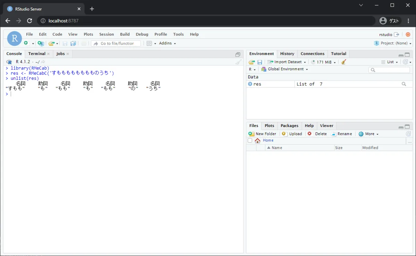The width and height of the screenshot is (416, 256).
Task: Open the List view mode dropdown
Action: click(x=390, y=62)
